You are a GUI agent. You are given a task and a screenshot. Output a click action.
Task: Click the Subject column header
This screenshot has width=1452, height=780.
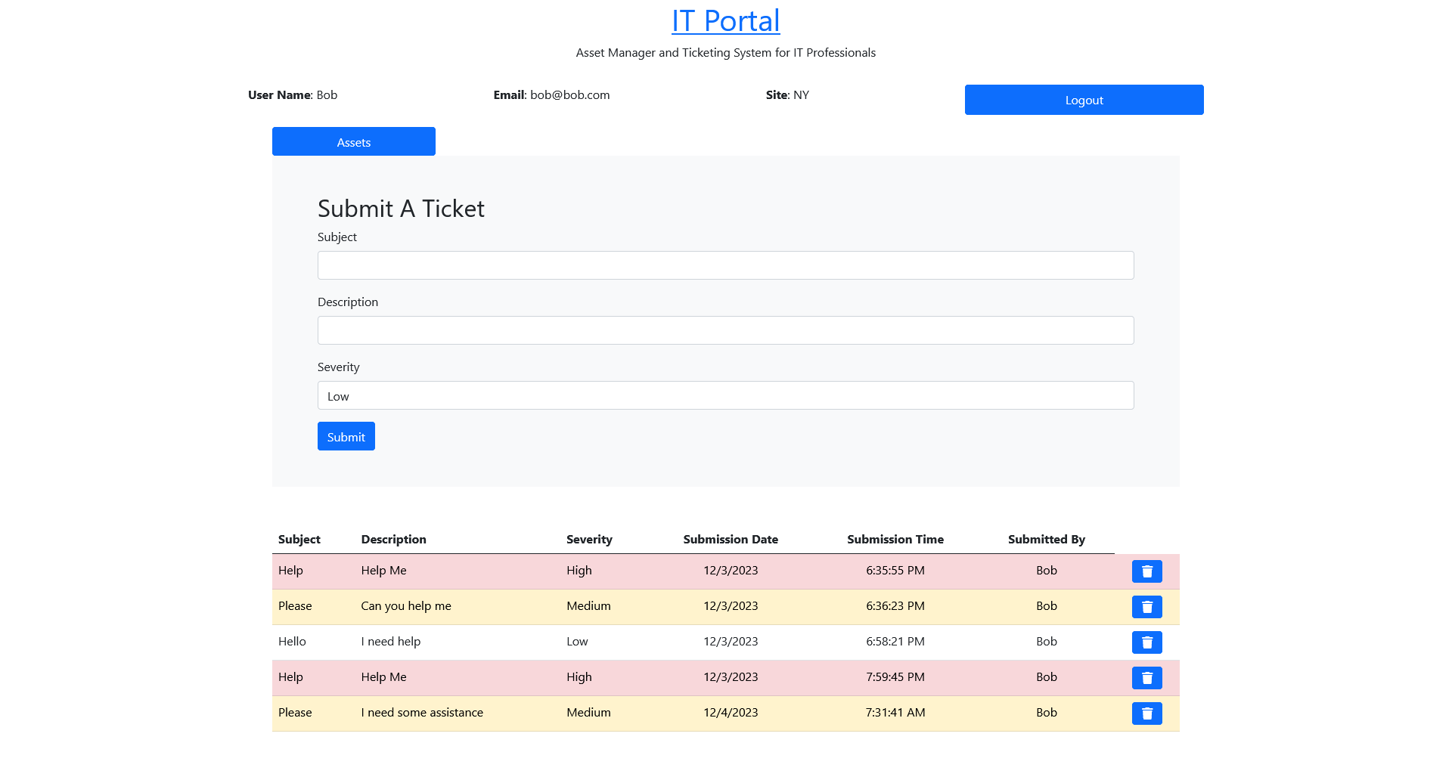tap(299, 539)
